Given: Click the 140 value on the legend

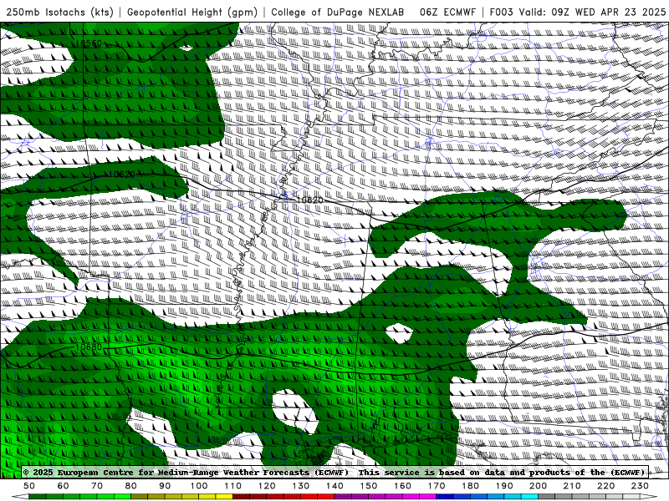Looking at the screenshot, I should [x=334, y=486].
